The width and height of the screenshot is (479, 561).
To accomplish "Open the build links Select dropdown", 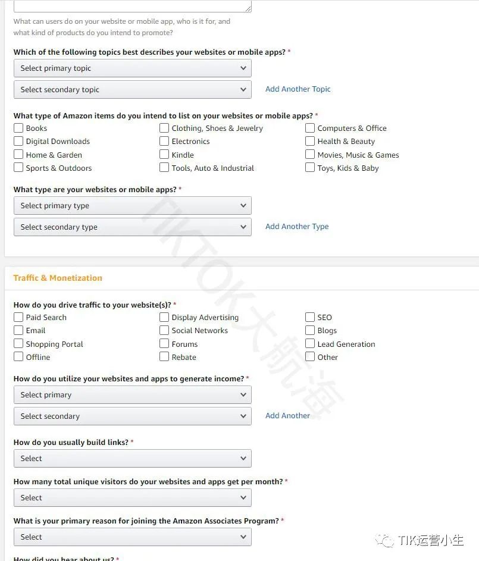I will [132, 459].
